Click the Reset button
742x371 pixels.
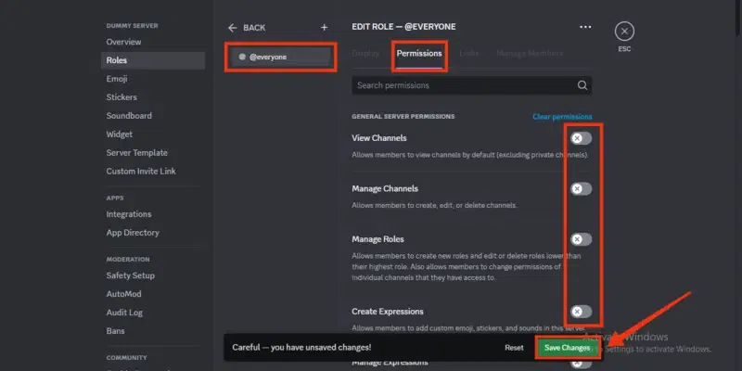514,348
